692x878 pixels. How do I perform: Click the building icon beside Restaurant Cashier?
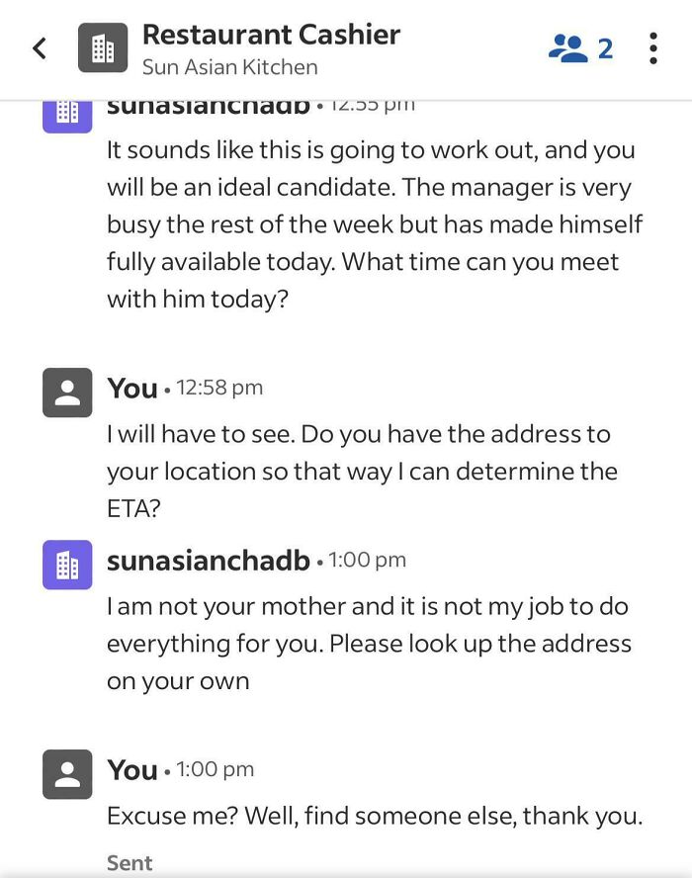tap(103, 45)
